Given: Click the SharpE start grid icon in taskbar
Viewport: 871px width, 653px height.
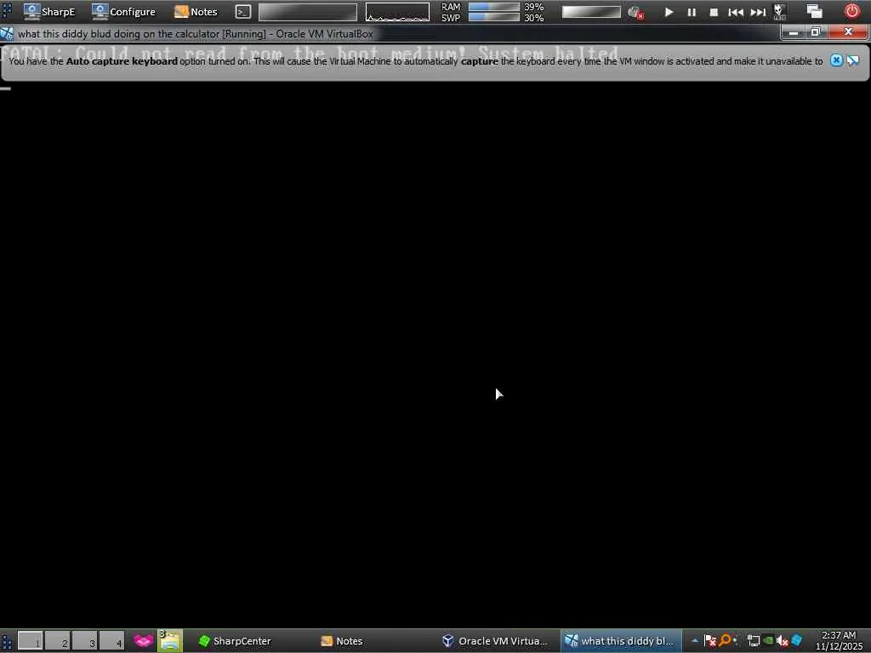Looking at the screenshot, I should (x=7, y=641).
